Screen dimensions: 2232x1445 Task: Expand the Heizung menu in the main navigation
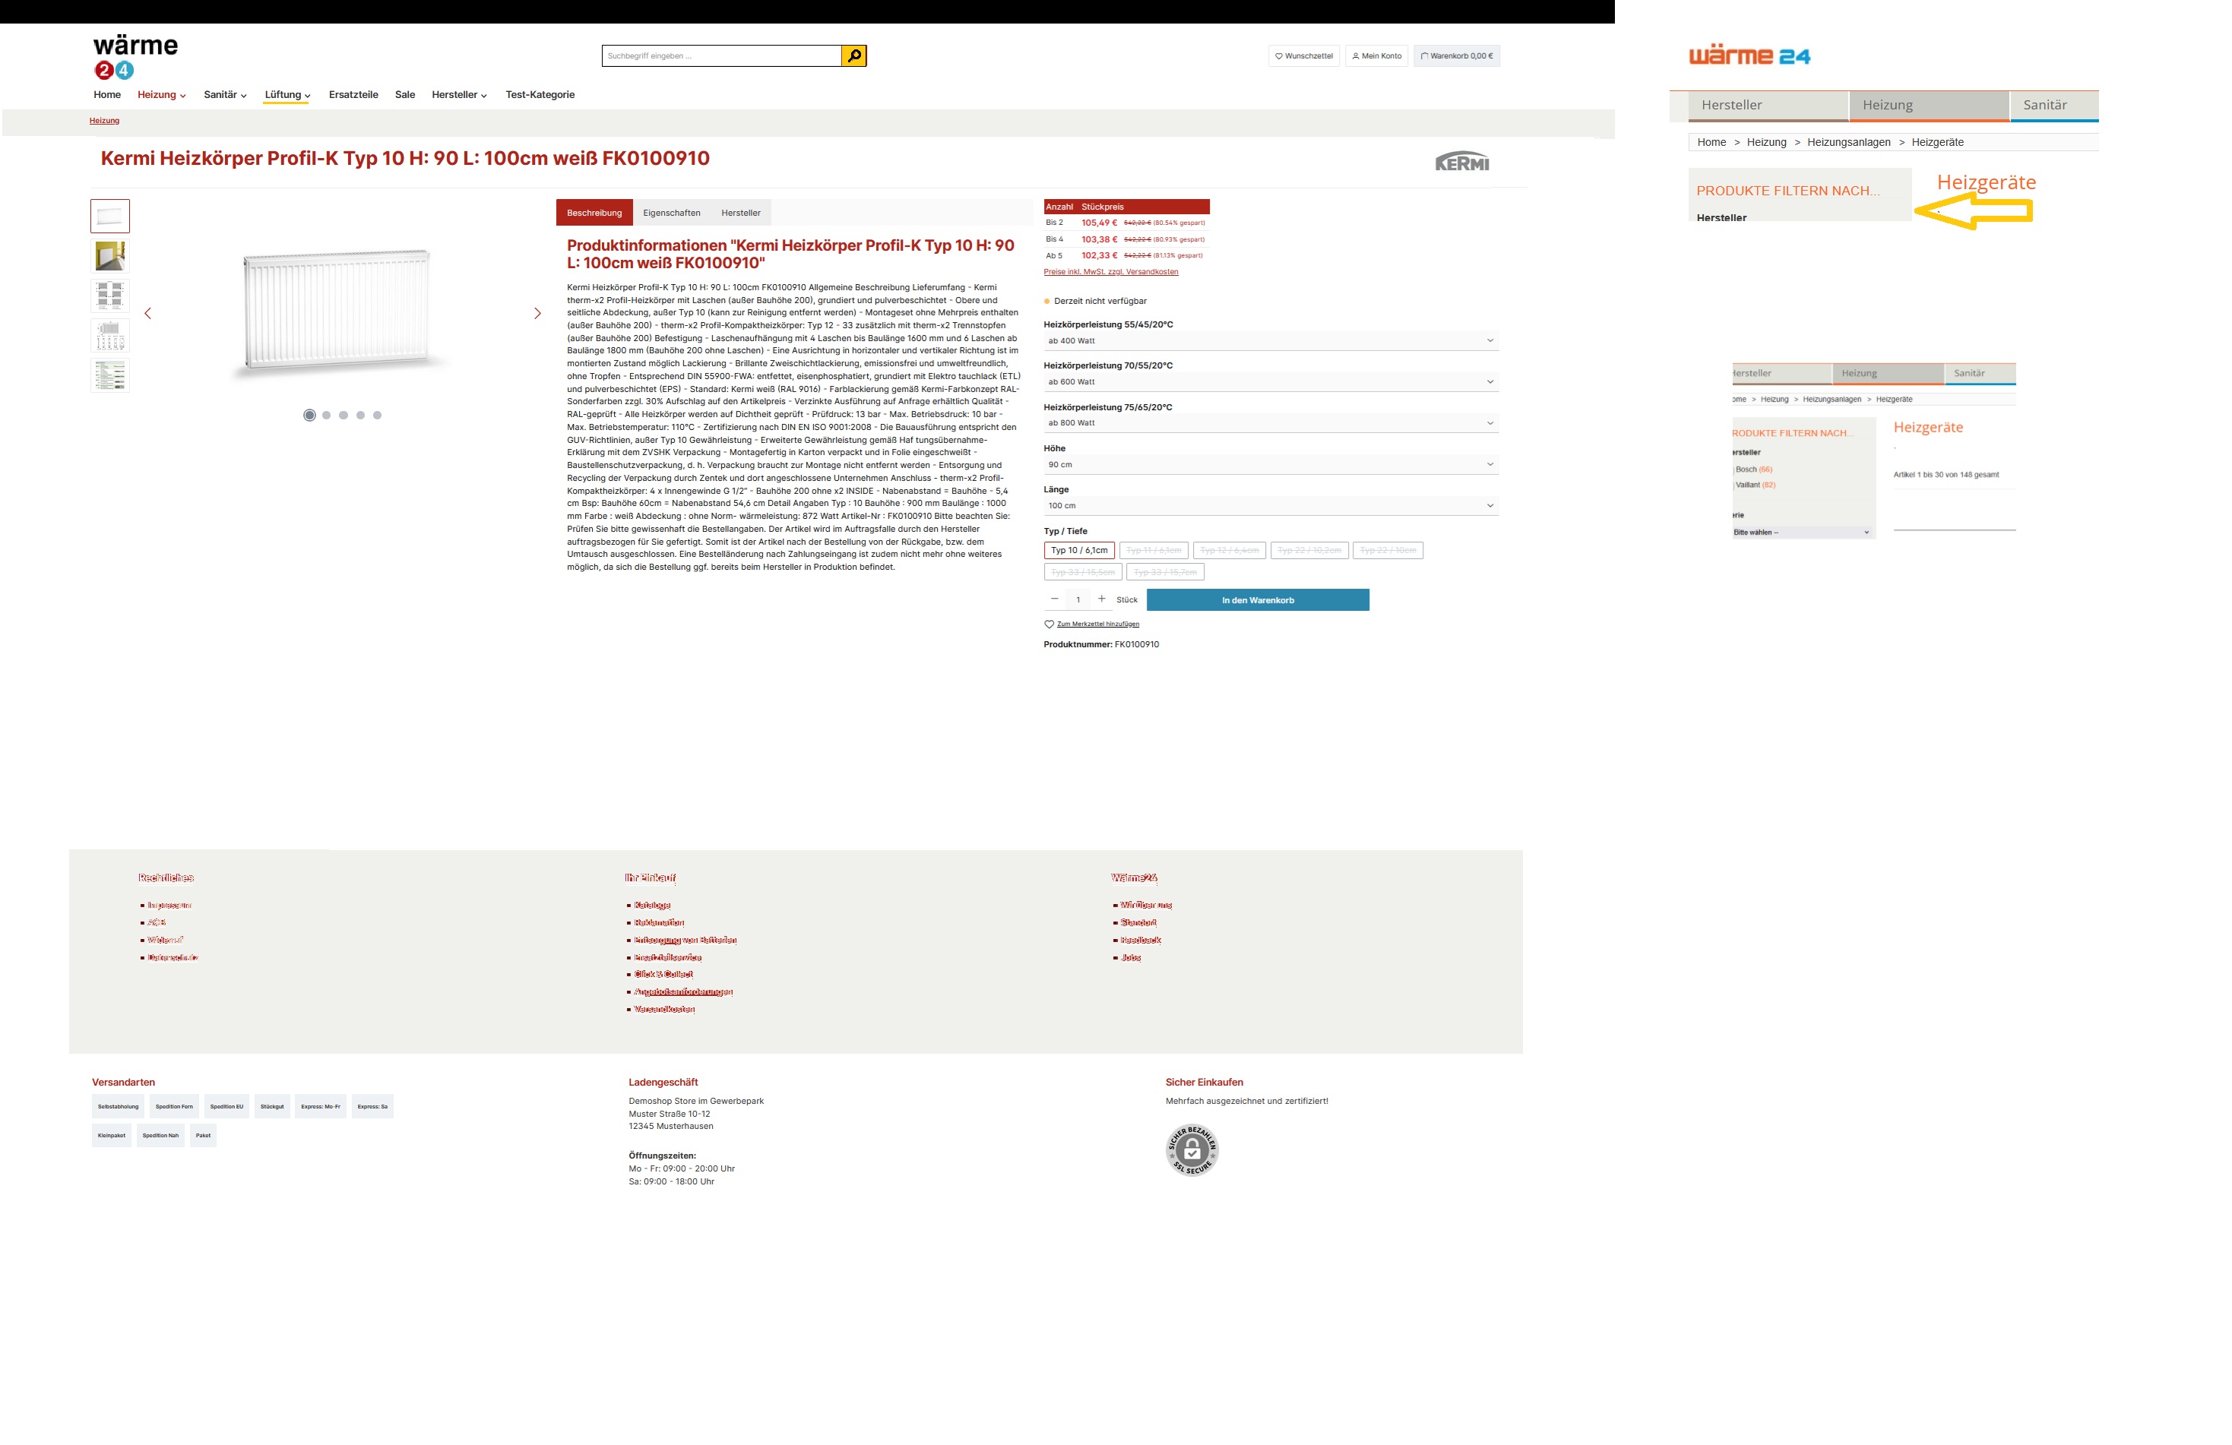(161, 95)
